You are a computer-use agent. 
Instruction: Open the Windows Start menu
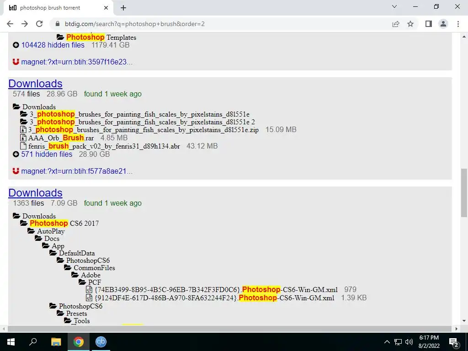(x=11, y=342)
